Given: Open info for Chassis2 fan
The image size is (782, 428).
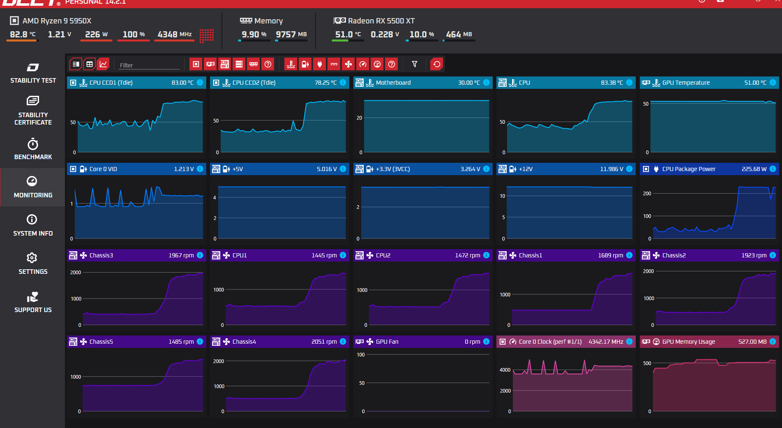Looking at the screenshot, I should pos(773,255).
